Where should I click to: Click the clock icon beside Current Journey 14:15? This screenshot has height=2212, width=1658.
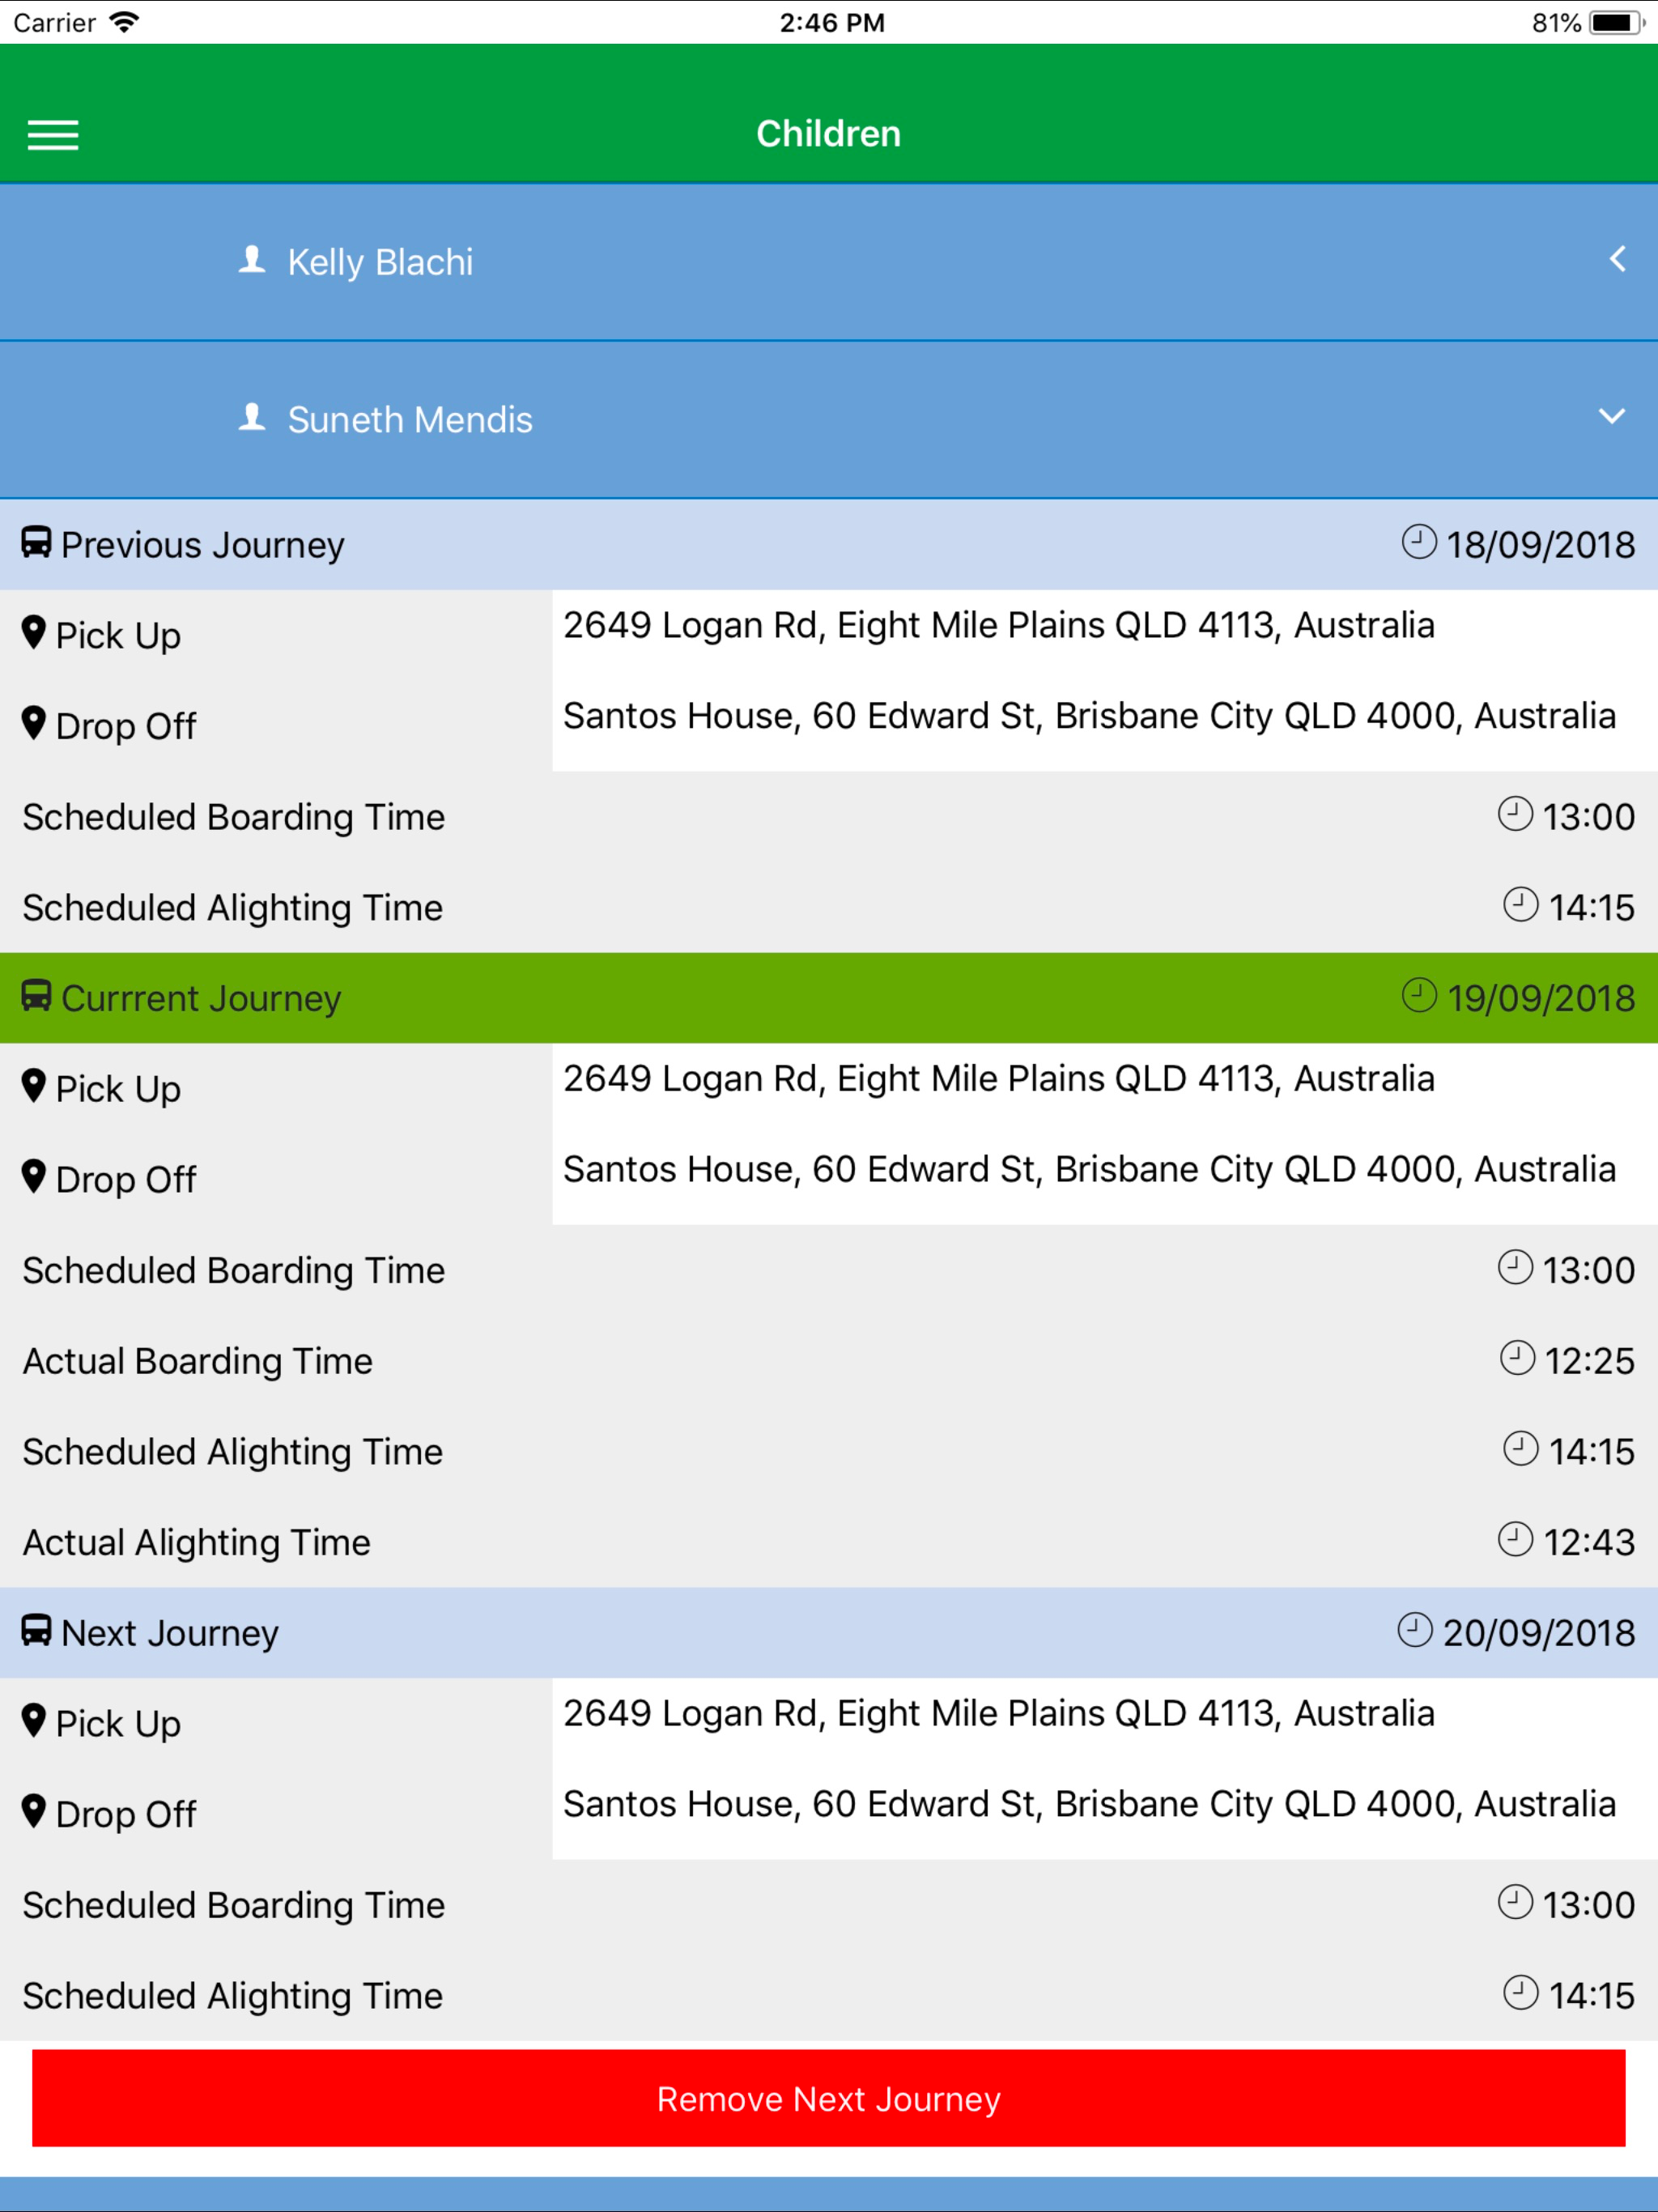tap(1521, 1449)
